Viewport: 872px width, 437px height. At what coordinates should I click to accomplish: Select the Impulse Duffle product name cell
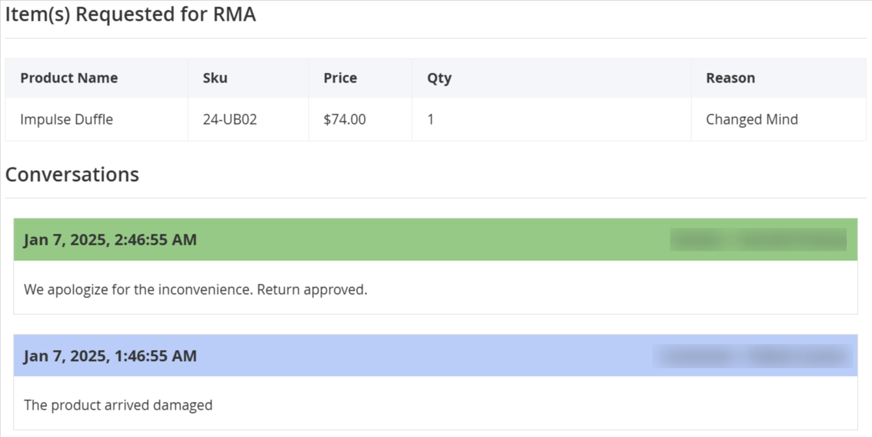pyautogui.click(x=96, y=119)
